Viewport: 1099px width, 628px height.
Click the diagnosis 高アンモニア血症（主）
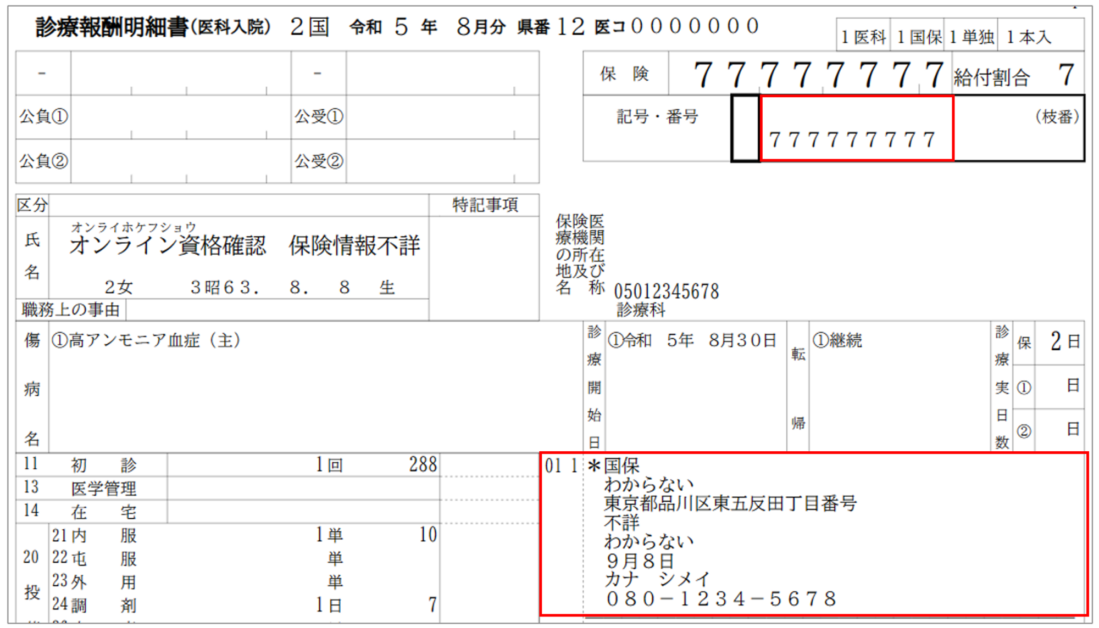[146, 340]
